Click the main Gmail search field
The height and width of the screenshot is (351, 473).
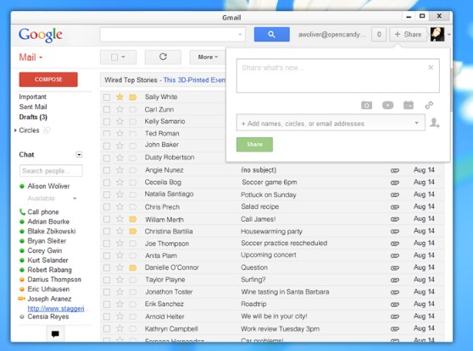coord(173,35)
